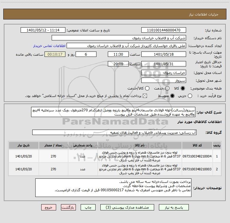Click the general need description text box
The image size is (230, 223).
pyautogui.click(x=113, y=112)
